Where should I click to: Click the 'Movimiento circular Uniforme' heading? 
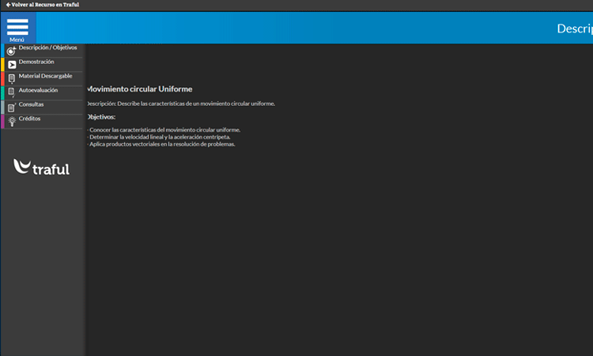pyautogui.click(x=139, y=89)
